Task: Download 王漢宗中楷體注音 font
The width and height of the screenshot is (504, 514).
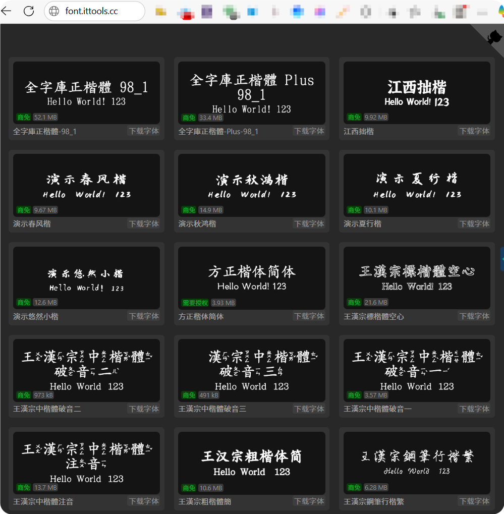Action: [x=144, y=501]
